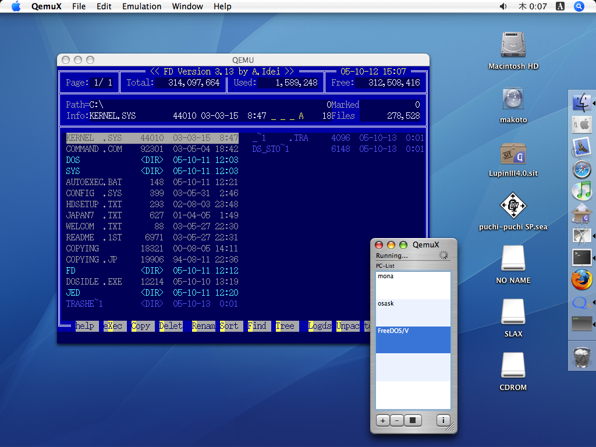Select the makoto network volume icon
This screenshot has height=447, width=596.
(x=513, y=98)
